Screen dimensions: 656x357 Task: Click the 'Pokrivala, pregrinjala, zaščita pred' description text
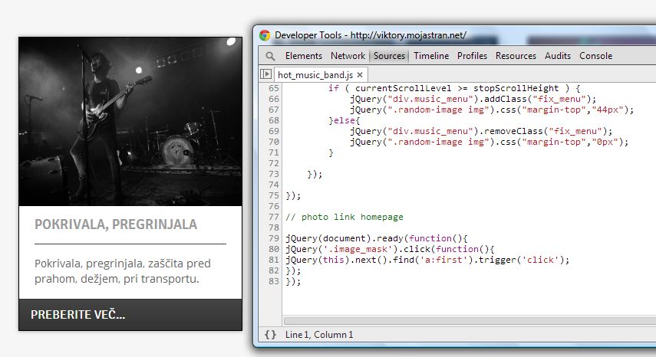pyautogui.click(x=123, y=264)
